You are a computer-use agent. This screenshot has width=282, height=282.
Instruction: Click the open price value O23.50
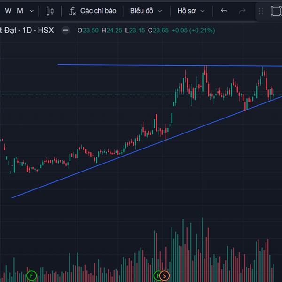coord(88,31)
